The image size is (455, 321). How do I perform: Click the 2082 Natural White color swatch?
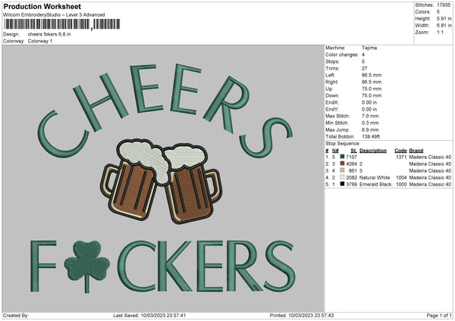[343, 177]
